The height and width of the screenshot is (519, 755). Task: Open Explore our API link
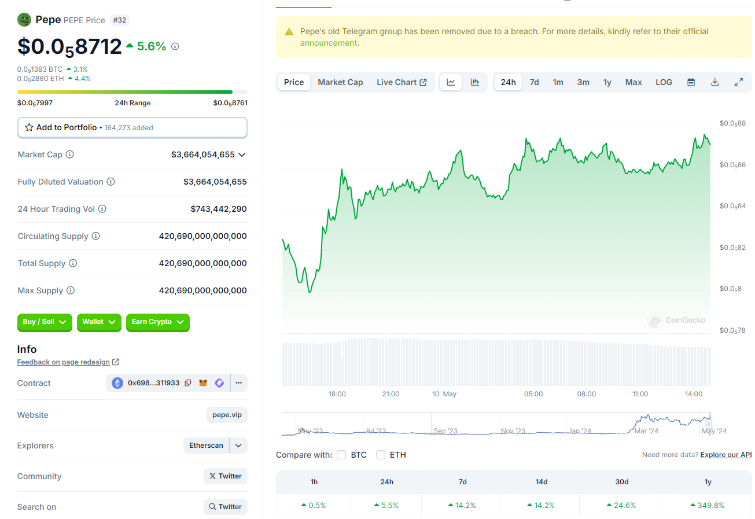[726, 455]
